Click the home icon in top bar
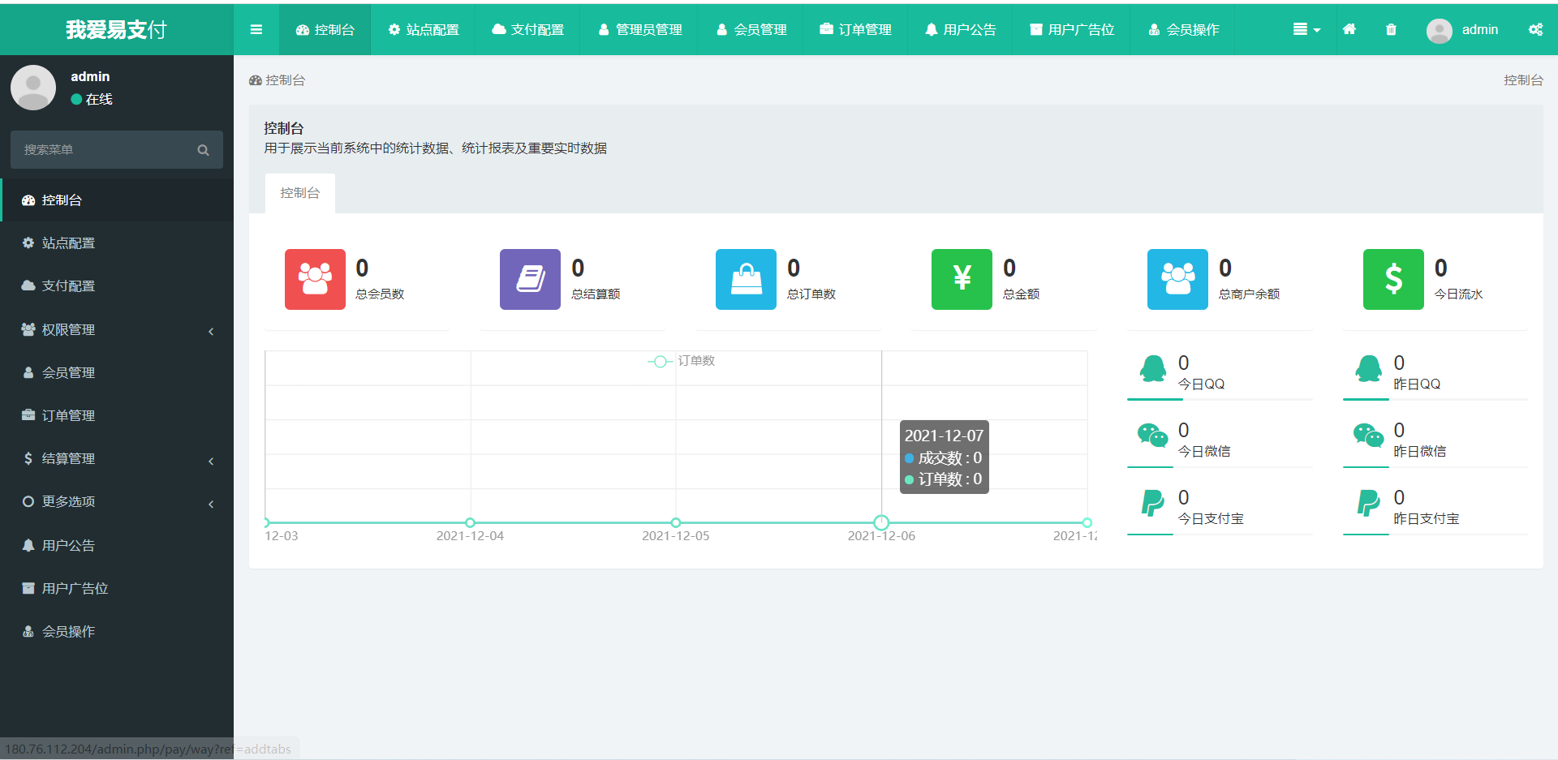The image size is (1558, 760). tap(1349, 30)
